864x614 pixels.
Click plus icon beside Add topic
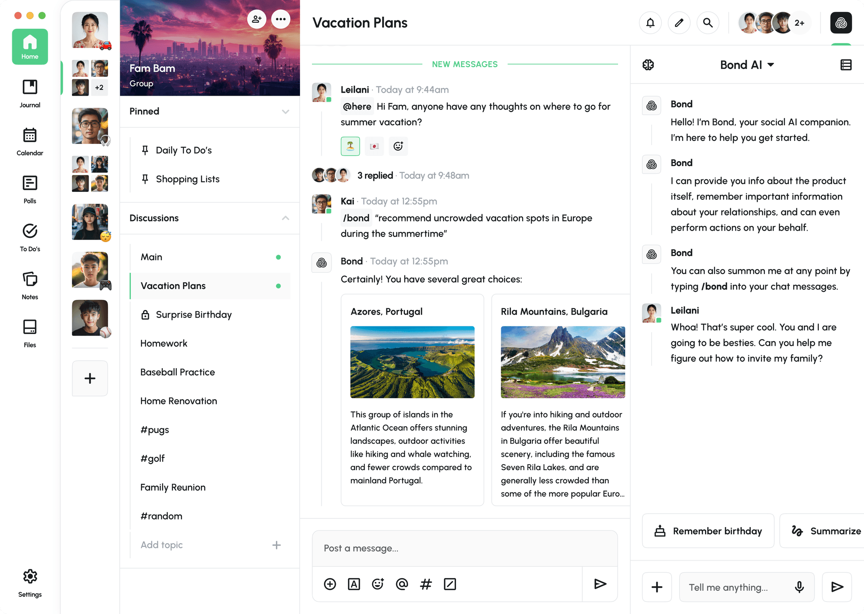click(x=276, y=545)
